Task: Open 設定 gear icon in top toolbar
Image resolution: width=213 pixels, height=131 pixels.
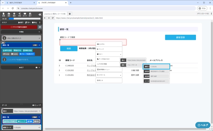Action: [x=14, y=14]
